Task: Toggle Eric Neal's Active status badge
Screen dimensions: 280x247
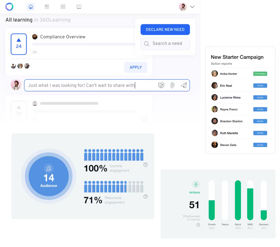Action: (x=260, y=85)
